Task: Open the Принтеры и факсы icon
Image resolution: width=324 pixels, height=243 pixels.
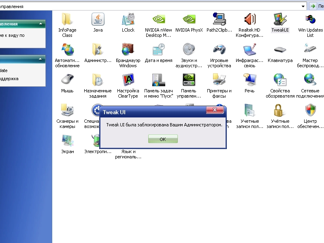Action: [x=219, y=80]
